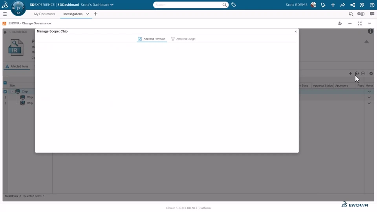Open the 3DEXPERIENCE compass
The width and height of the screenshot is (377, 212).
point(18,8)
